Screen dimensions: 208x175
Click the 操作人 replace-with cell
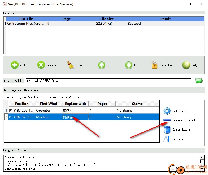point(76,111)
